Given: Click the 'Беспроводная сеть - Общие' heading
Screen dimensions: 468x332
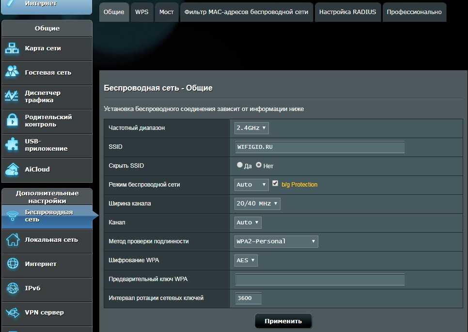Looking at the screenshot, I should pyautogui.click(x=158, y=88).
